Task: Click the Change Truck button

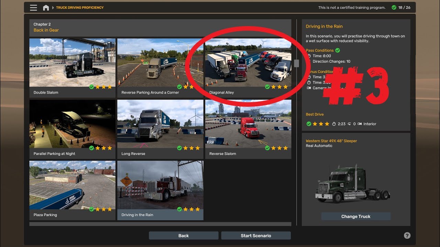Action: tap(356, 216)
